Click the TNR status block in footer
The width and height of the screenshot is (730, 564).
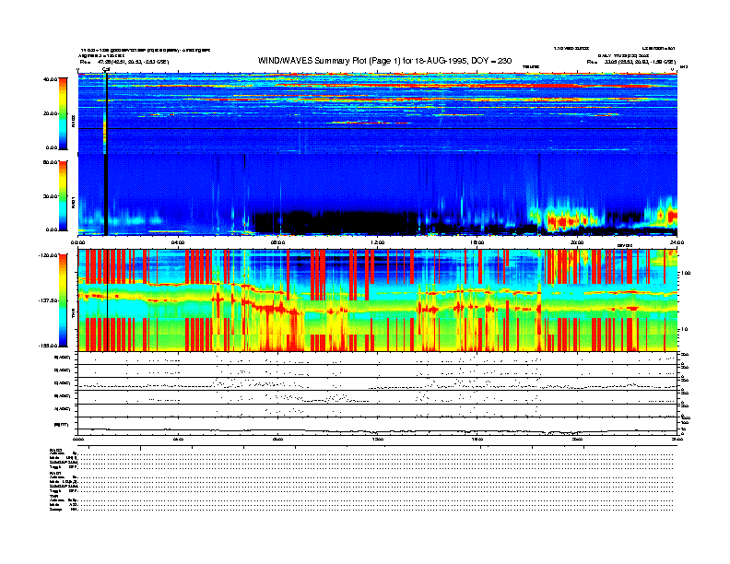point(64,503)
